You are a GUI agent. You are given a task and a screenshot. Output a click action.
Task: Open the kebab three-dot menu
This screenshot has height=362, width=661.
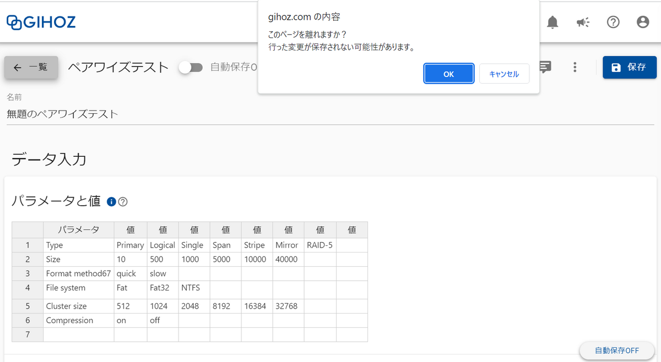click(575, 67)
